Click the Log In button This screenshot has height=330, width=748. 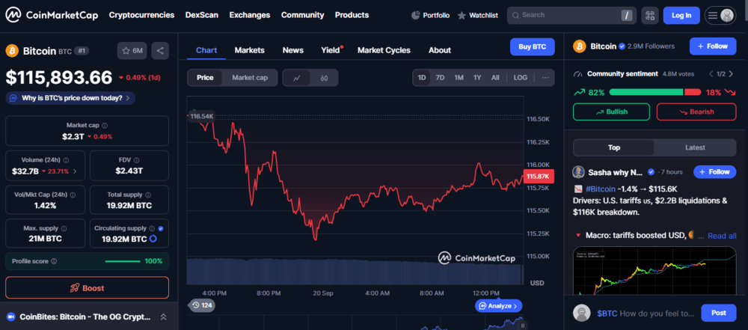[x=681, y=15]
